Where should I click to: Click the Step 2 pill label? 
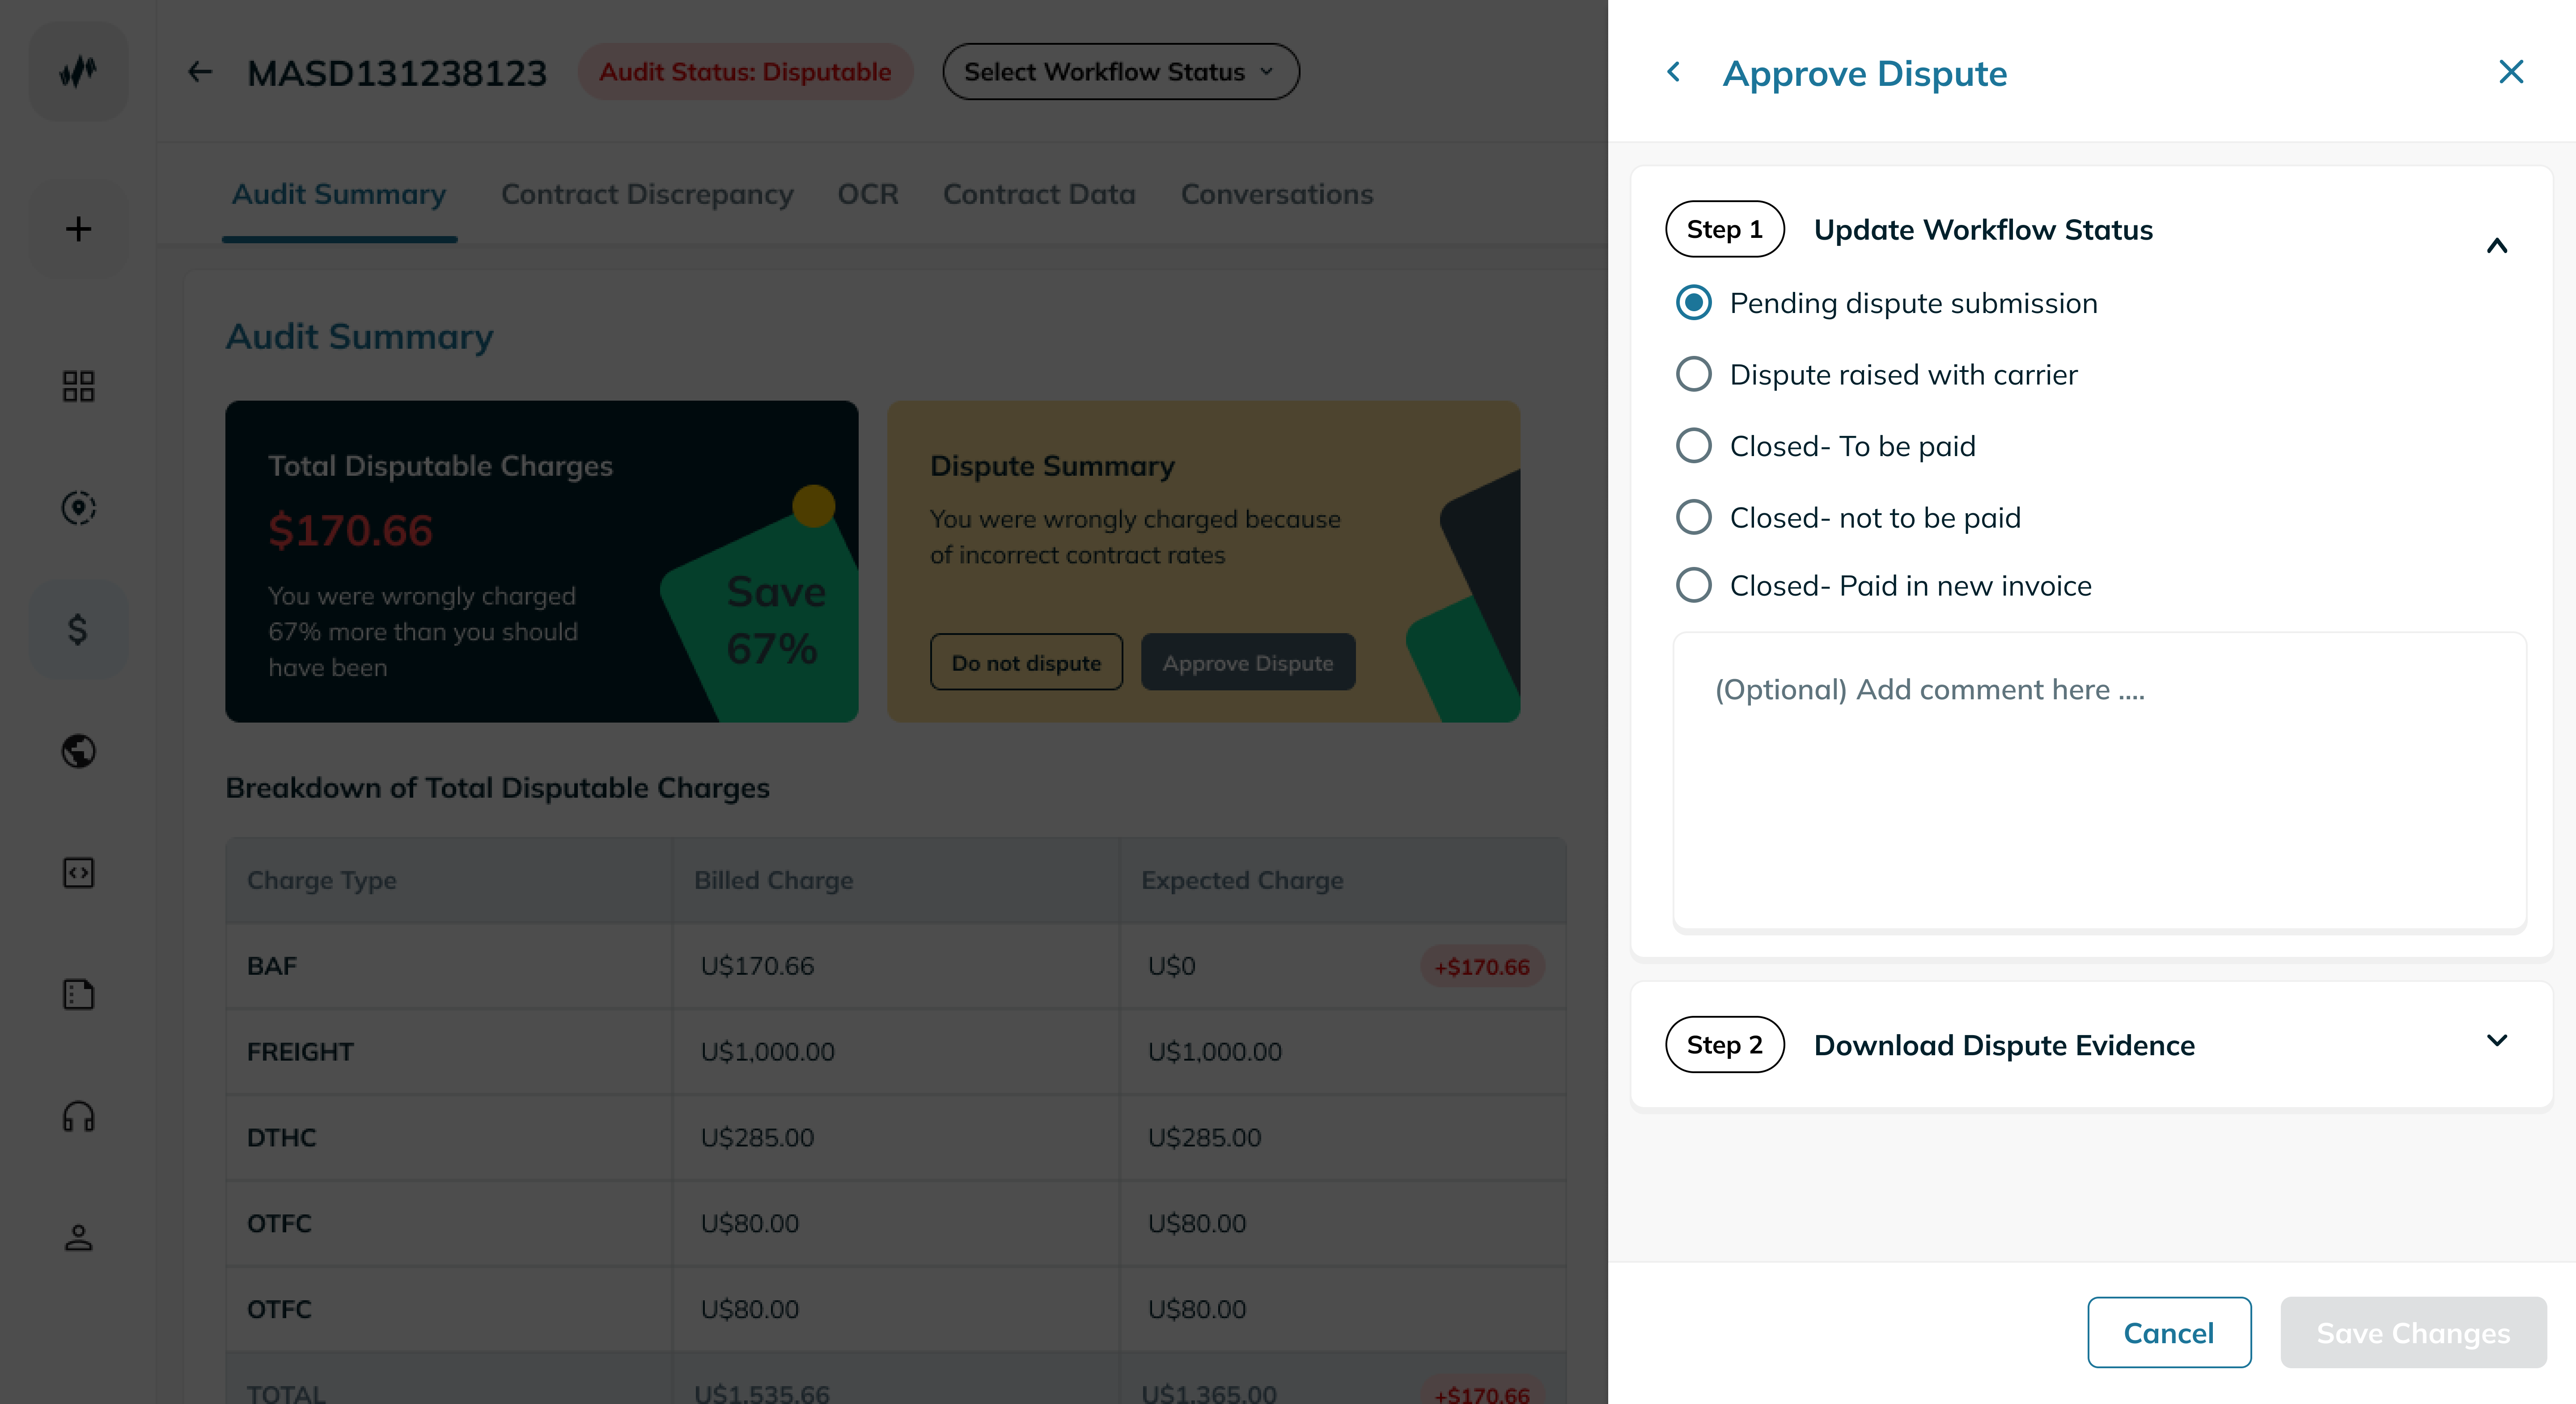1724,1045
